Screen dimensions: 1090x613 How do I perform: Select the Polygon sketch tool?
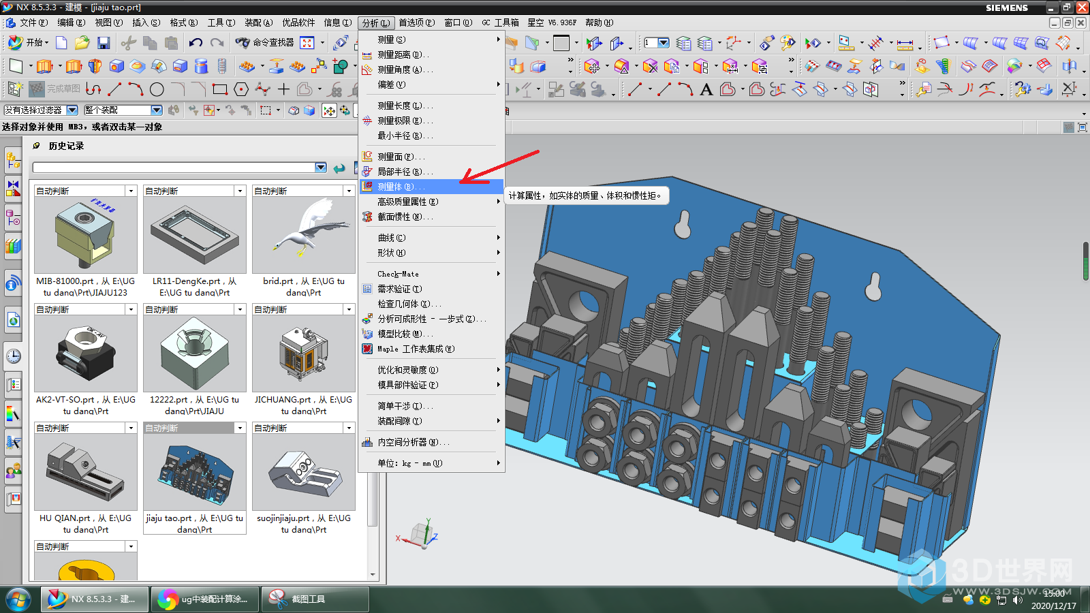coord(241,89)
